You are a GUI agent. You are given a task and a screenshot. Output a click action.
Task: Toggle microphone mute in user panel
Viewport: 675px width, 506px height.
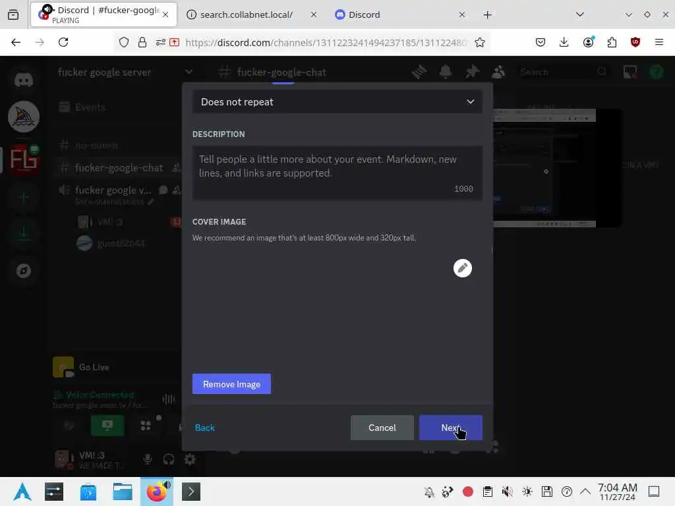(x=148, y=459)
